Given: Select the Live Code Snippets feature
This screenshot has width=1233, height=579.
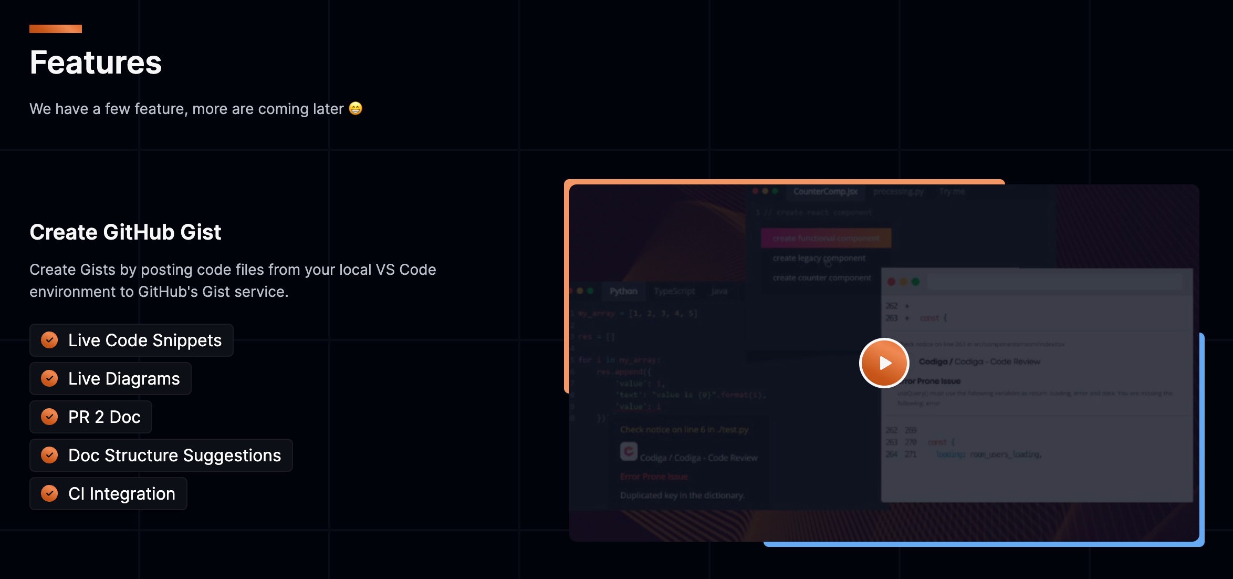Looking at the screenshot, I should coord(145,340).
